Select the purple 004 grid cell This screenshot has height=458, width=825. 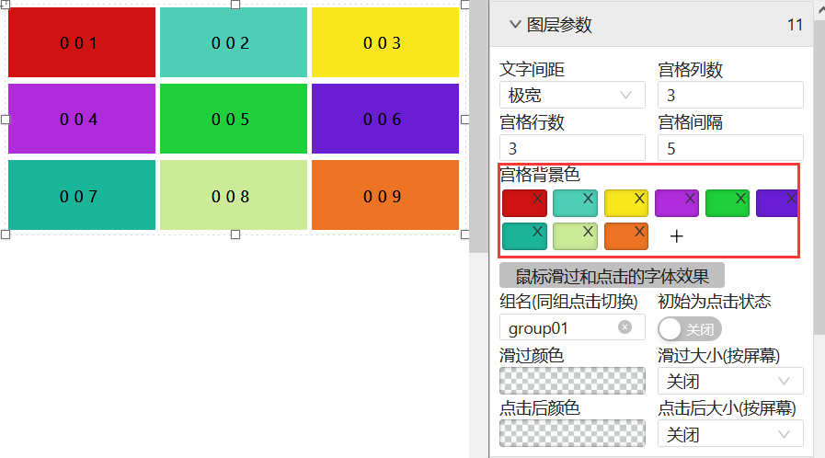82,119
